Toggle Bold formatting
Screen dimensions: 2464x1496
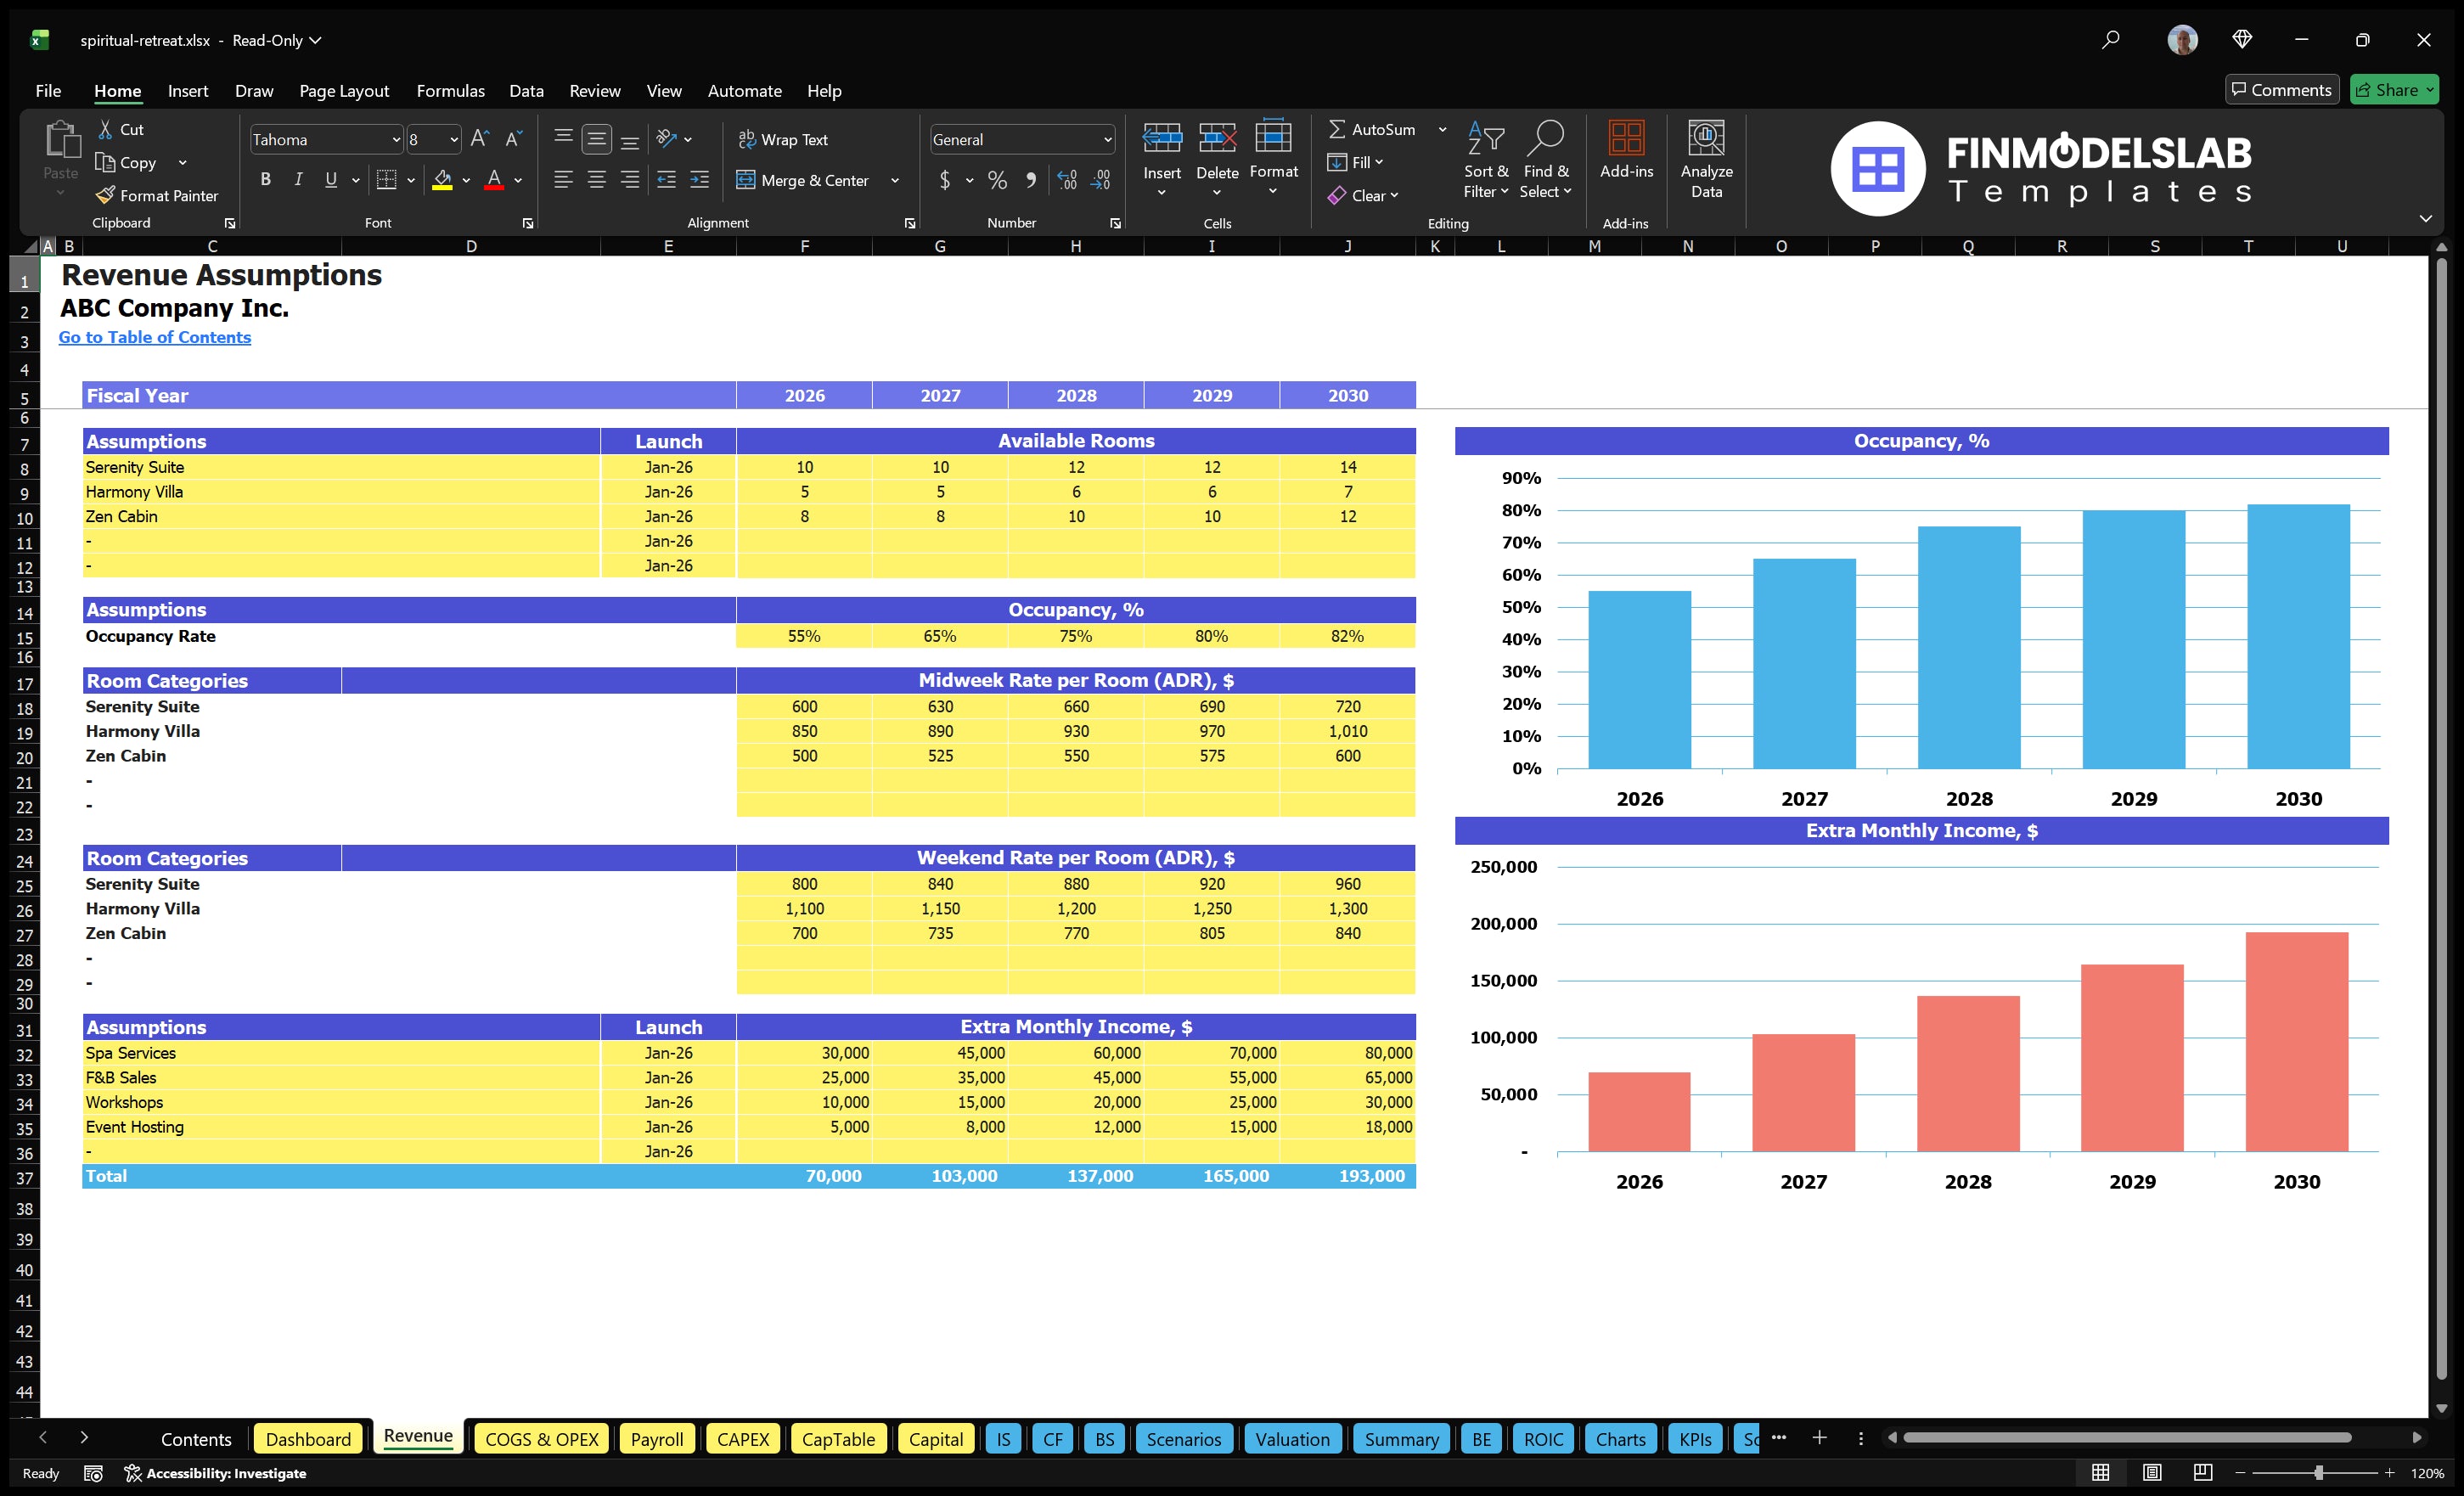265,179
